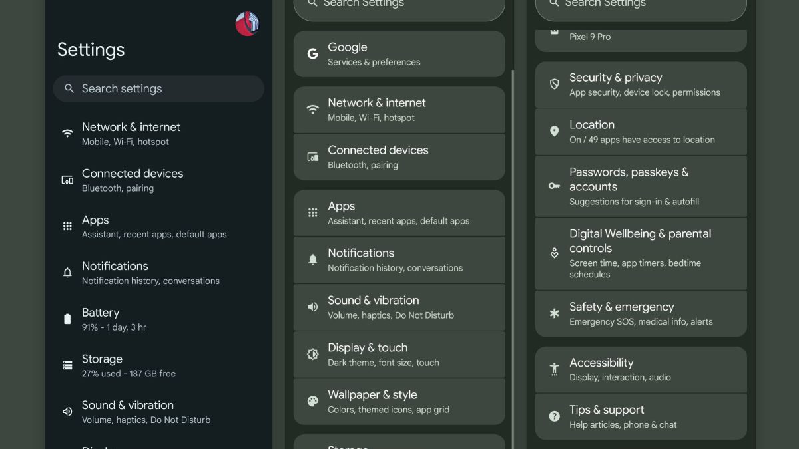
Task: Click the palette icon for Wallpaper & style
Action: (x=312, y=401)
